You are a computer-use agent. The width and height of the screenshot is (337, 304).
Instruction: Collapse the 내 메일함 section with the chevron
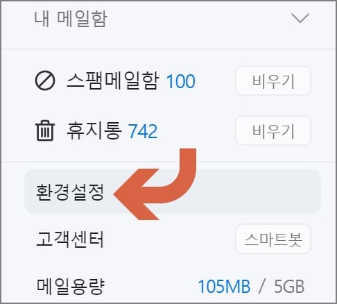pos(300,18)
